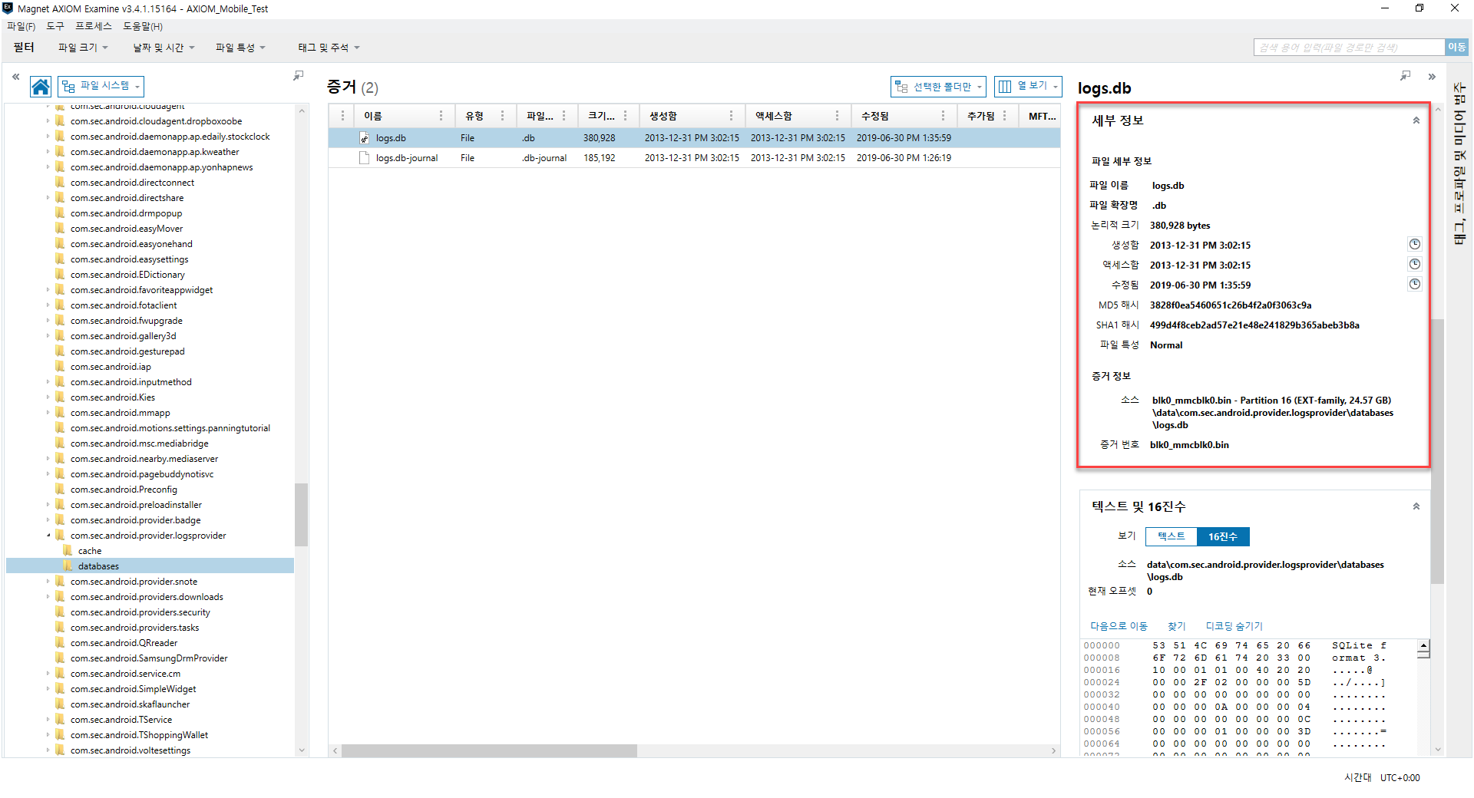Click the clock icon beside 생성함 timestamp
1474x798 pixels.
(x=1414, y=245)
